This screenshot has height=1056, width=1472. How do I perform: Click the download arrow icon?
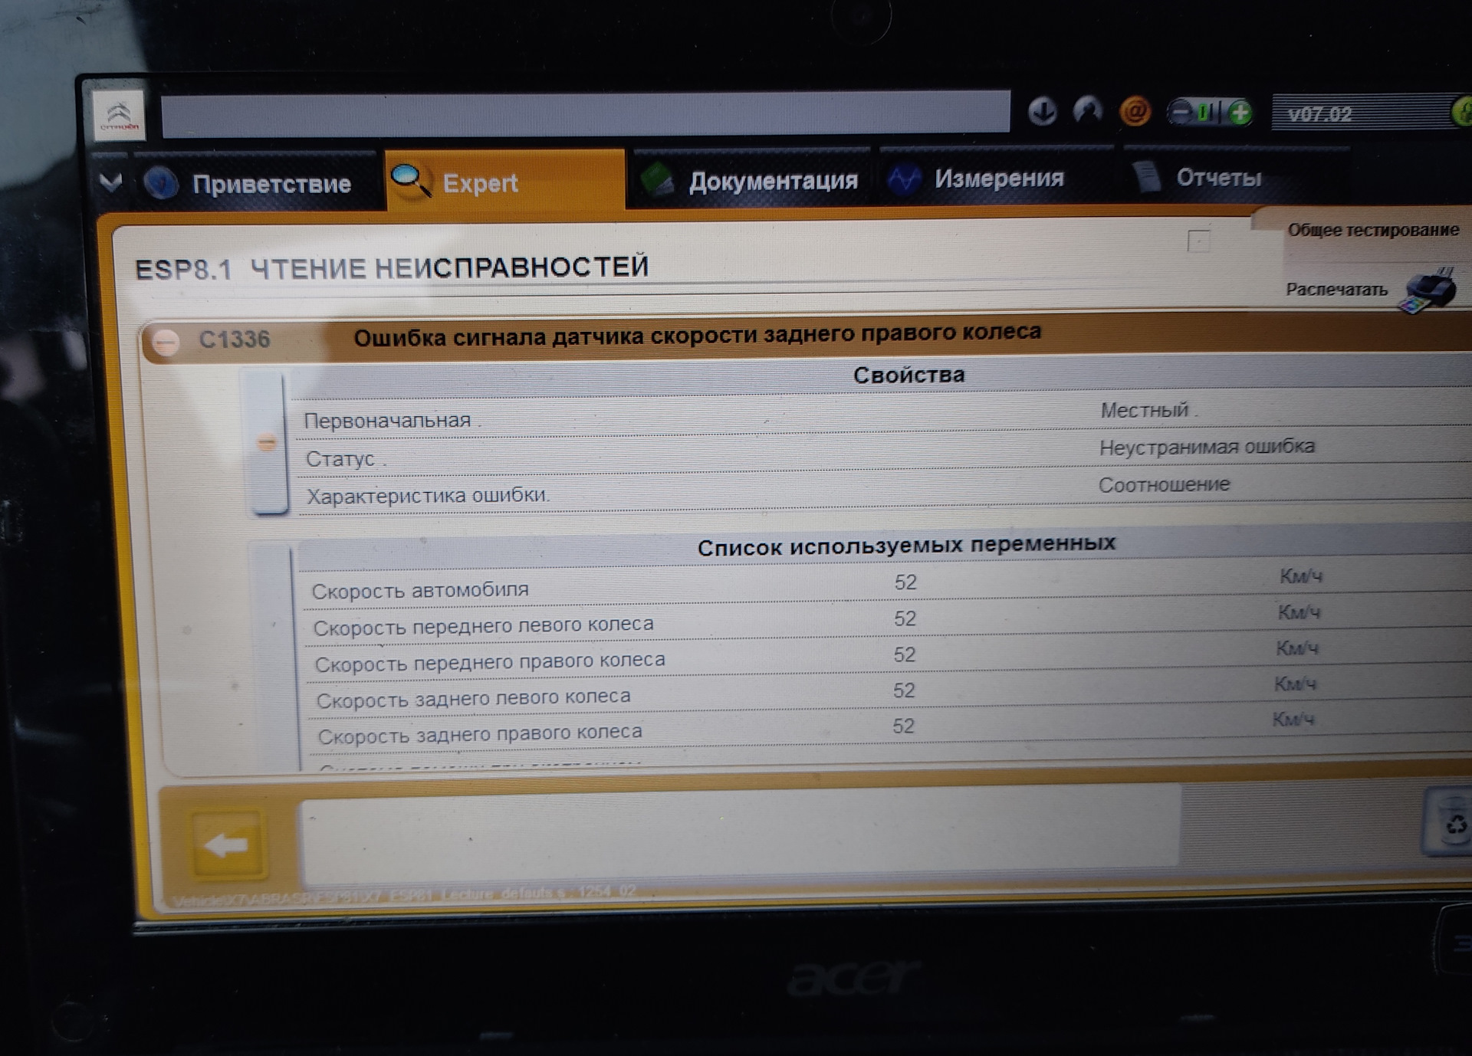tap(1042, 112)
